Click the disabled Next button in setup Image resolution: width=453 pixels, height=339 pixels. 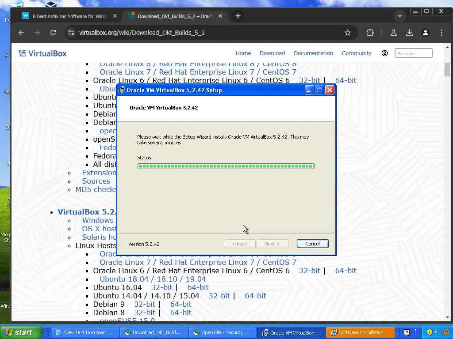pos(272,244)
